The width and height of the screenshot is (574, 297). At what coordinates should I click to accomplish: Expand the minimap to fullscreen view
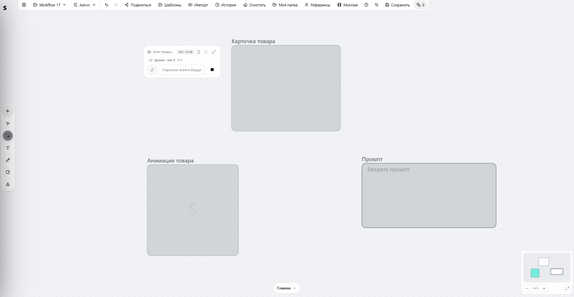pos(567,288)
